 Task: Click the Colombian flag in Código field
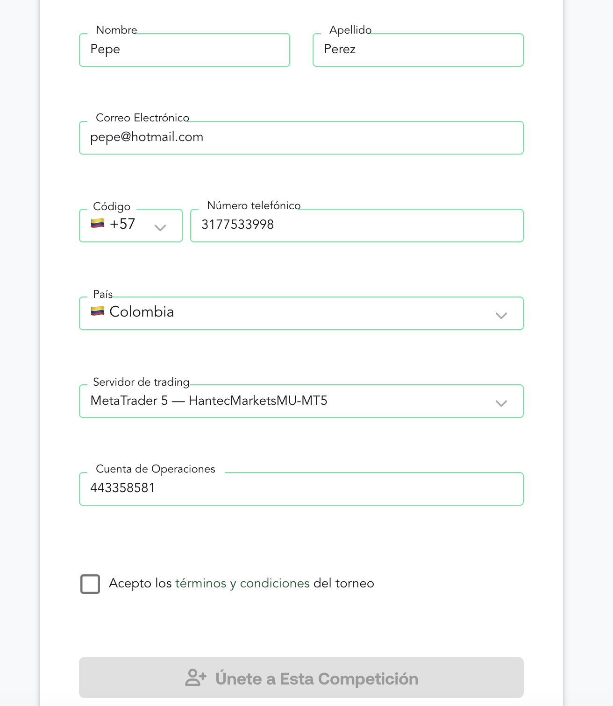[x=97, y=223]
